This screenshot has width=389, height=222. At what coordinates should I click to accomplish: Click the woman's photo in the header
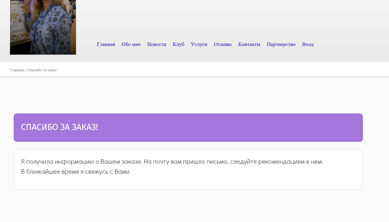[43, 27]
